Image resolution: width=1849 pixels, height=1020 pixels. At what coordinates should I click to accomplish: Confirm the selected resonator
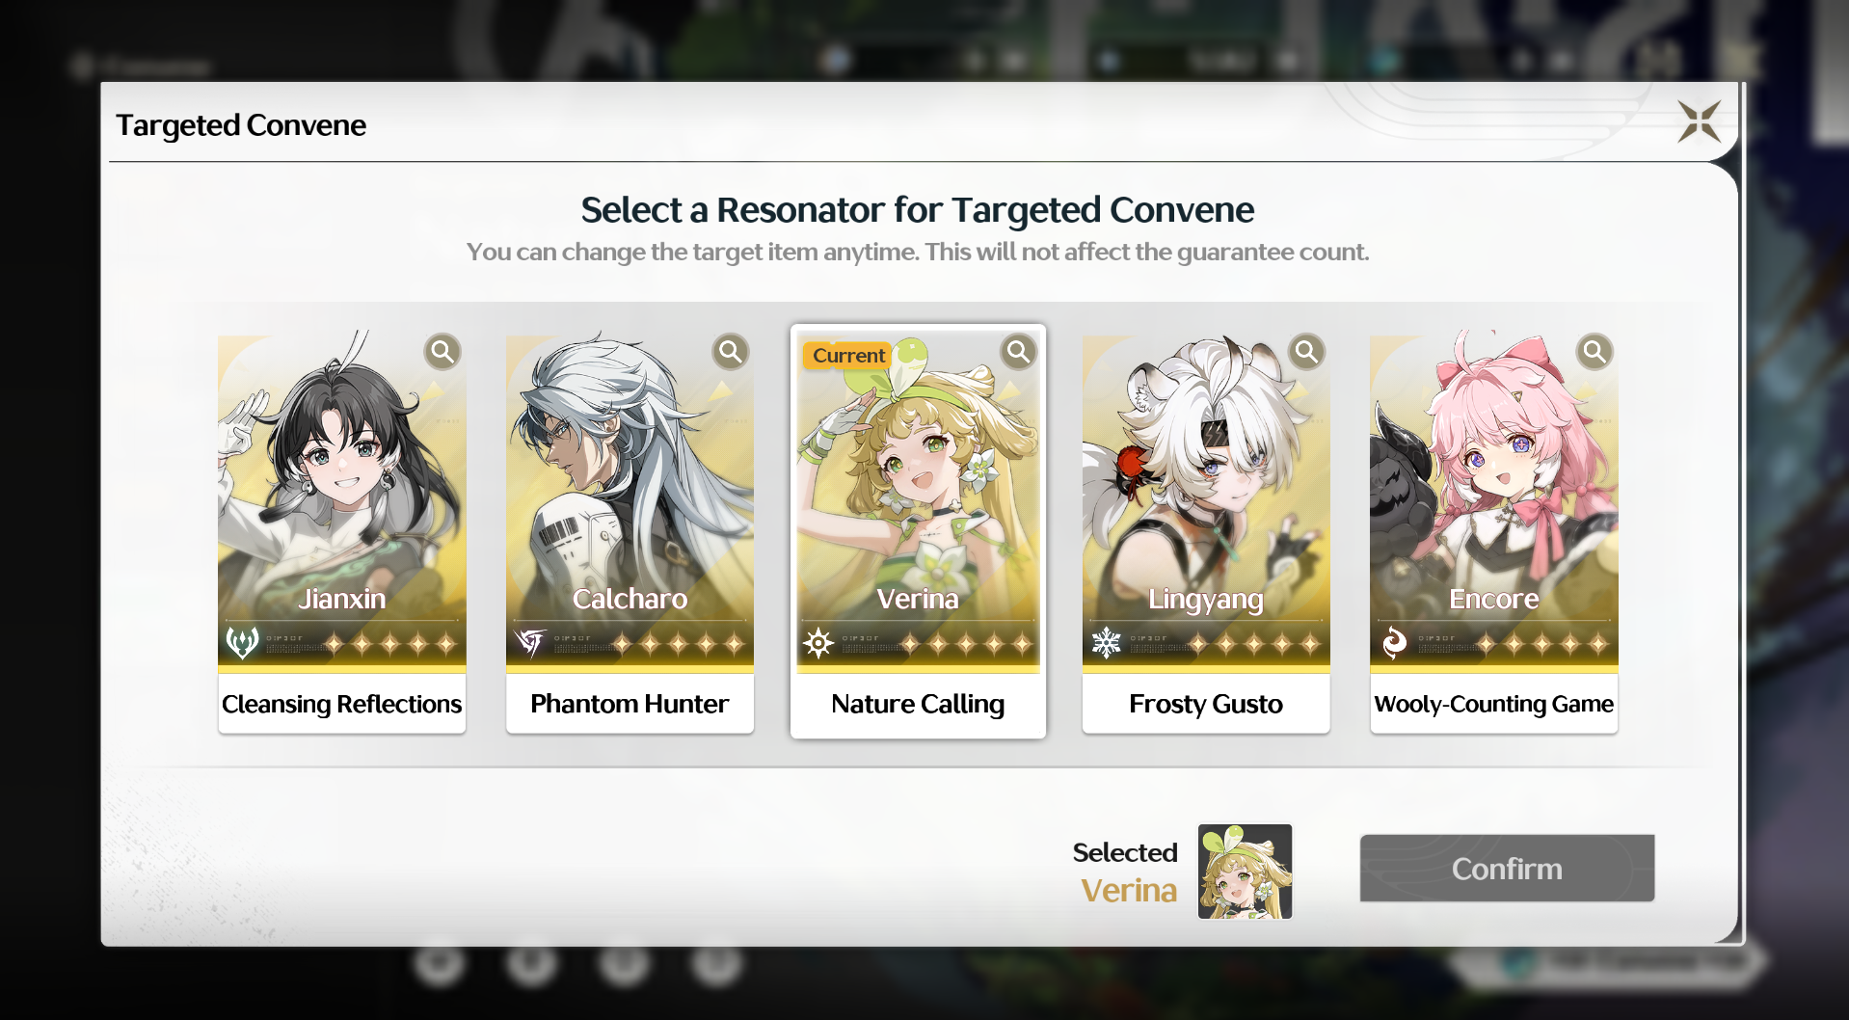[1507, 869]
